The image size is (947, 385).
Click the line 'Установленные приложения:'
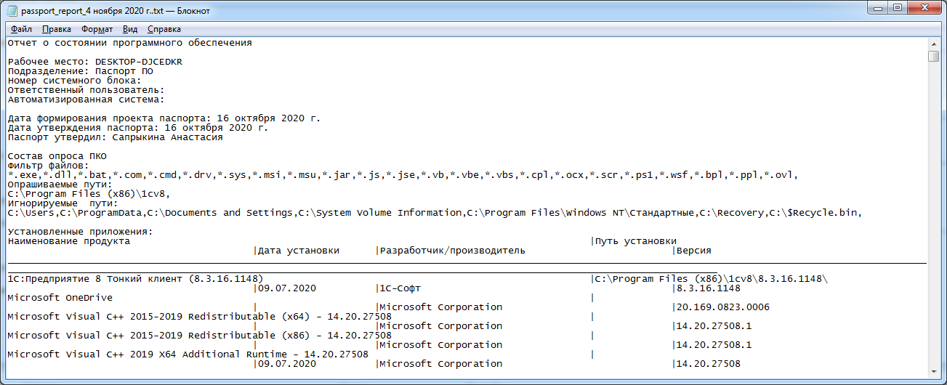pyautogui.click(x=80, y=232)
